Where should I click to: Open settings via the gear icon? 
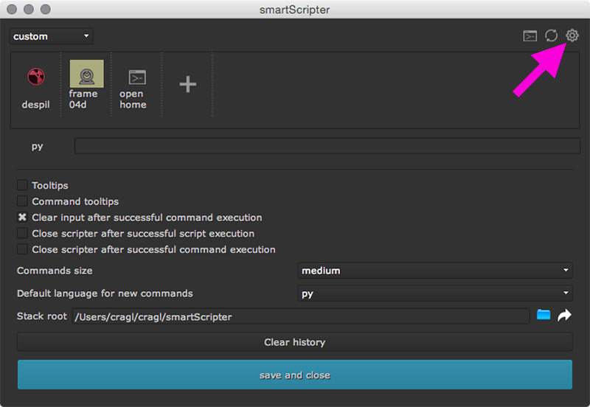[x=572, y=35]
